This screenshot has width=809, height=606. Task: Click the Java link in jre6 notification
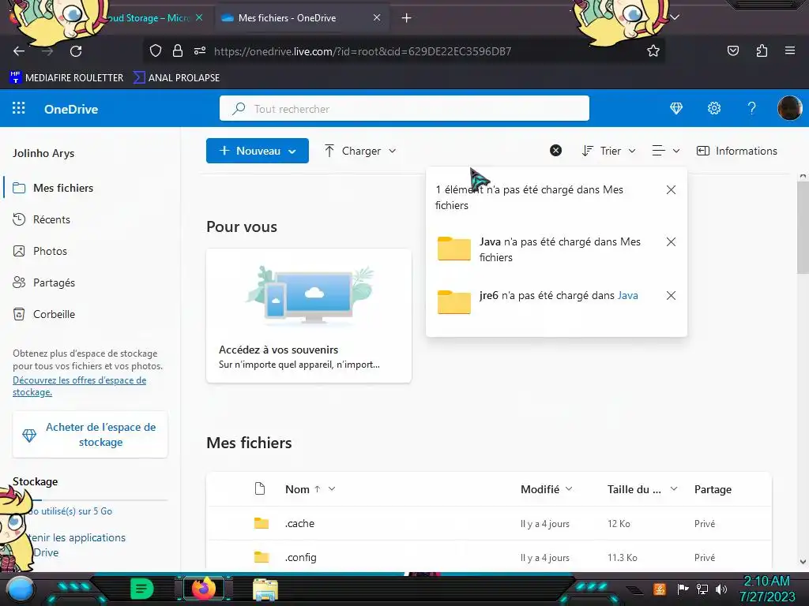pos(627,295)
